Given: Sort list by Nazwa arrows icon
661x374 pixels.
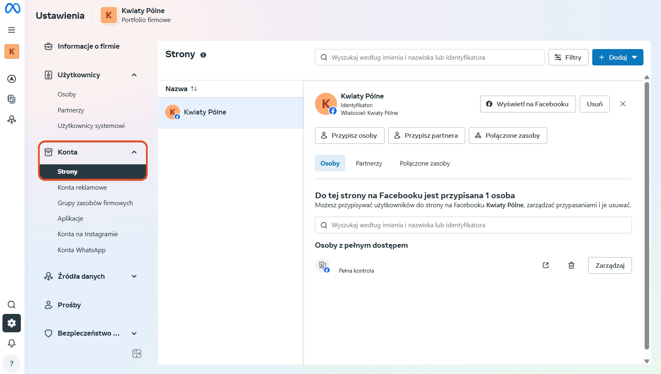Looking at the screenshot, I should click(194, 89).
